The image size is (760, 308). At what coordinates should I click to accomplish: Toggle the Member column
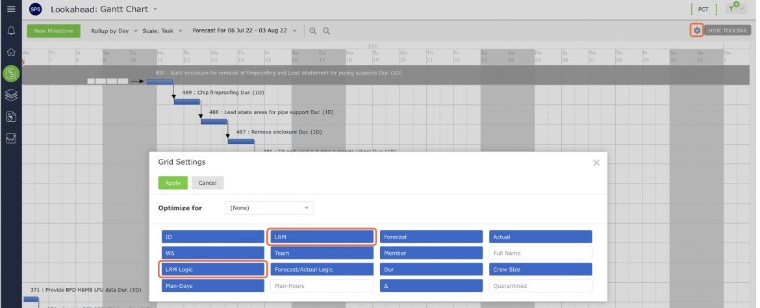[431, 253]
